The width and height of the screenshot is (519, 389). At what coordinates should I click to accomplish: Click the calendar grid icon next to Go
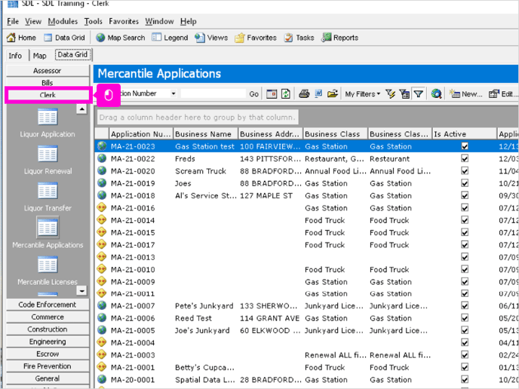[x=272, y=94]
